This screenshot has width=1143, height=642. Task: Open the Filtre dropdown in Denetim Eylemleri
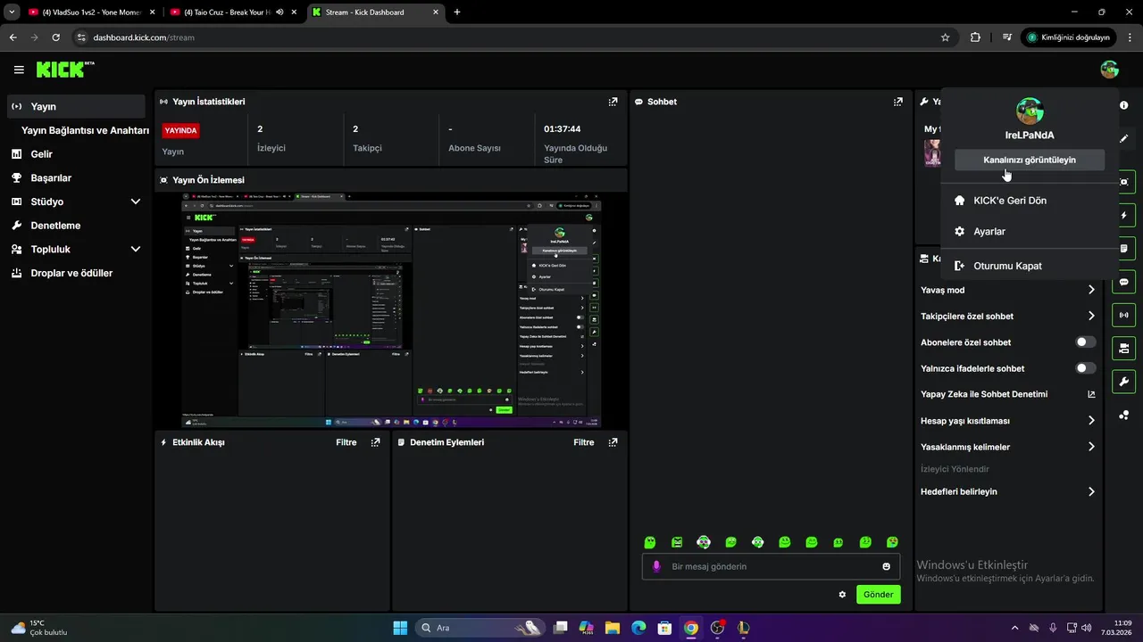[584, 442]
